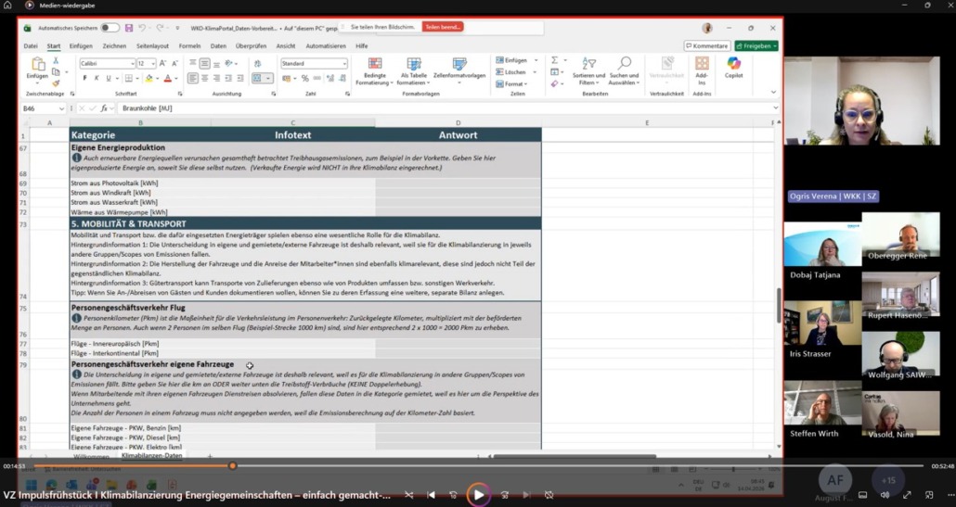Click the Copilot icon in the ribbon
The width and height of the screenshot is (956, 507).
(734, 67)
